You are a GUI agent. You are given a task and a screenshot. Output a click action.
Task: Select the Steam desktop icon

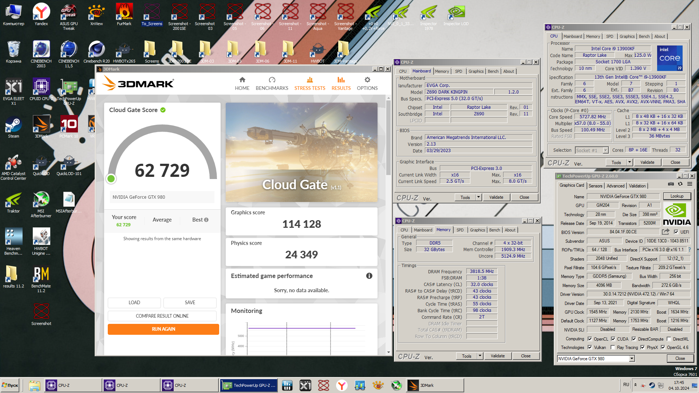(x=13, y=127)
